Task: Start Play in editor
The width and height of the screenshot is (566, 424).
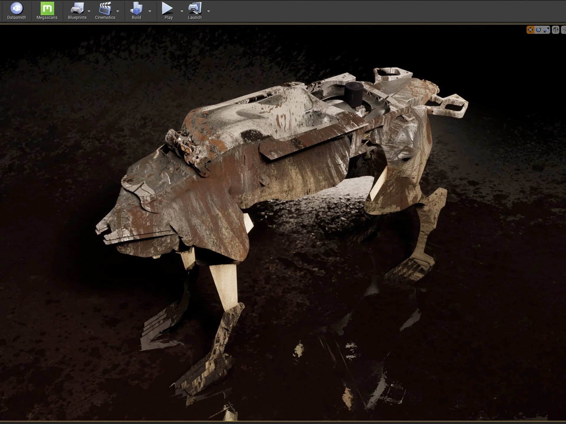Action: click(x=168, y=11)
